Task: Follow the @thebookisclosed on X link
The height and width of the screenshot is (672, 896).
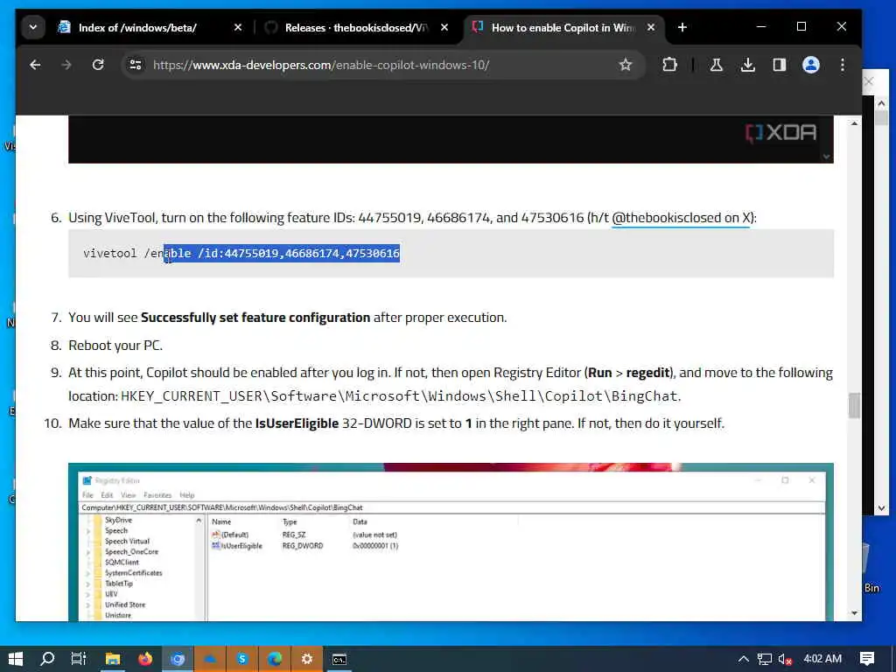Action: (681, 218)
